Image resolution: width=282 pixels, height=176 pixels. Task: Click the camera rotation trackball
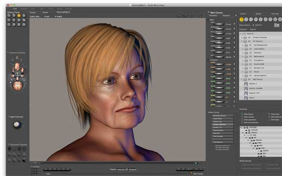(x=17, y=86)
